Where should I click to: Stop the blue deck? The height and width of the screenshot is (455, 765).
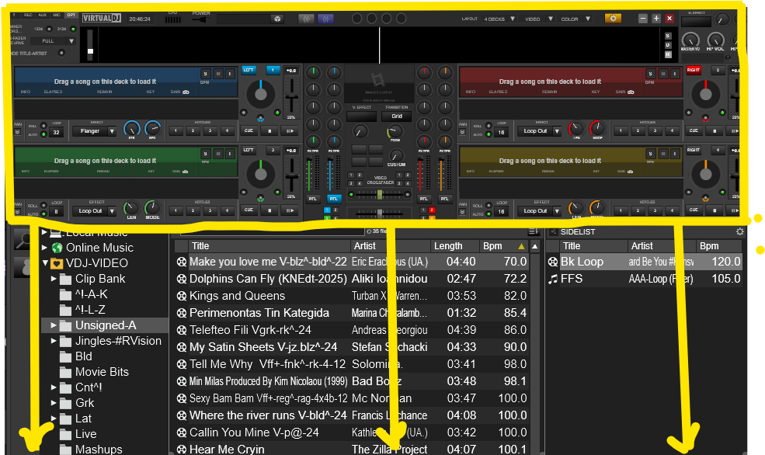click(269, 130)
